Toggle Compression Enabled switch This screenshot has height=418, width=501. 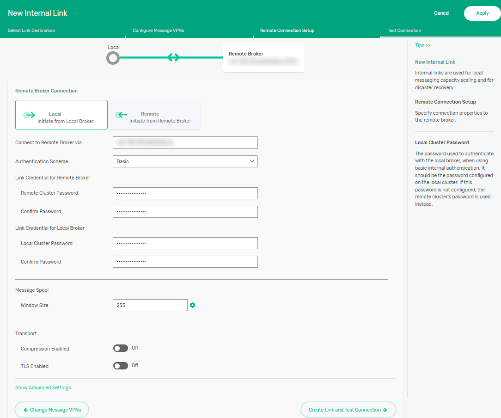(120, 348)
